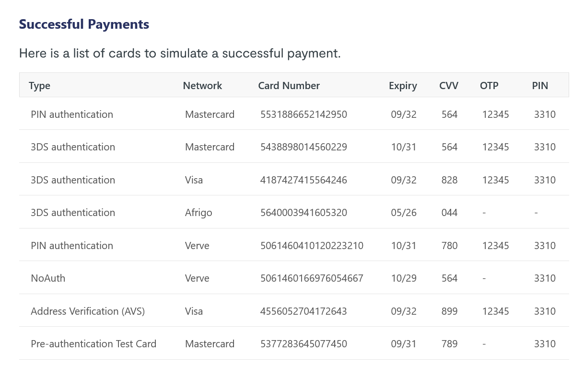Select Pre-authentication card number 5377283645077450
This screenshot has width=584, height=365.
304,344
